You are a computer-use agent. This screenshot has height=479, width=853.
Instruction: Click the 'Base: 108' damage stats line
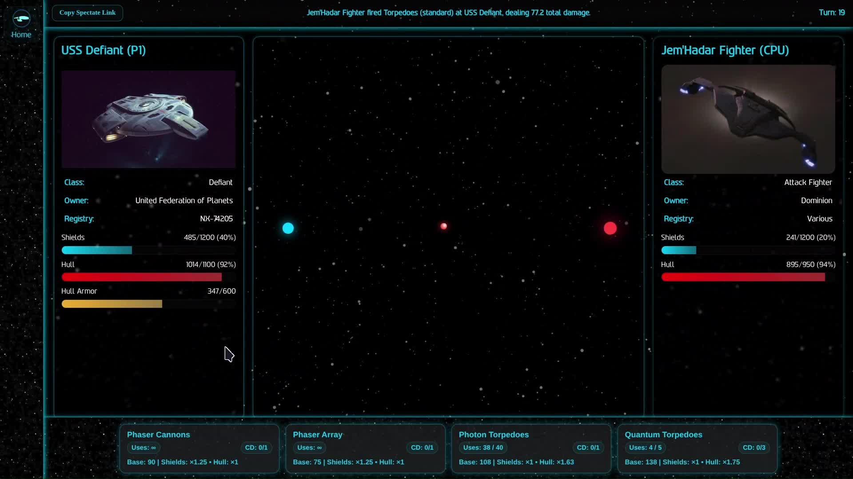pyautogui.click(x=516, y=462)
